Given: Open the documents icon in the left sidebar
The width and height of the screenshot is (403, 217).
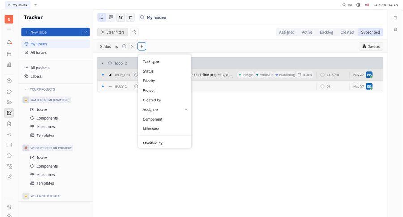Looking at the screenshot, I should pyautogui.click(x=9, y=124).
